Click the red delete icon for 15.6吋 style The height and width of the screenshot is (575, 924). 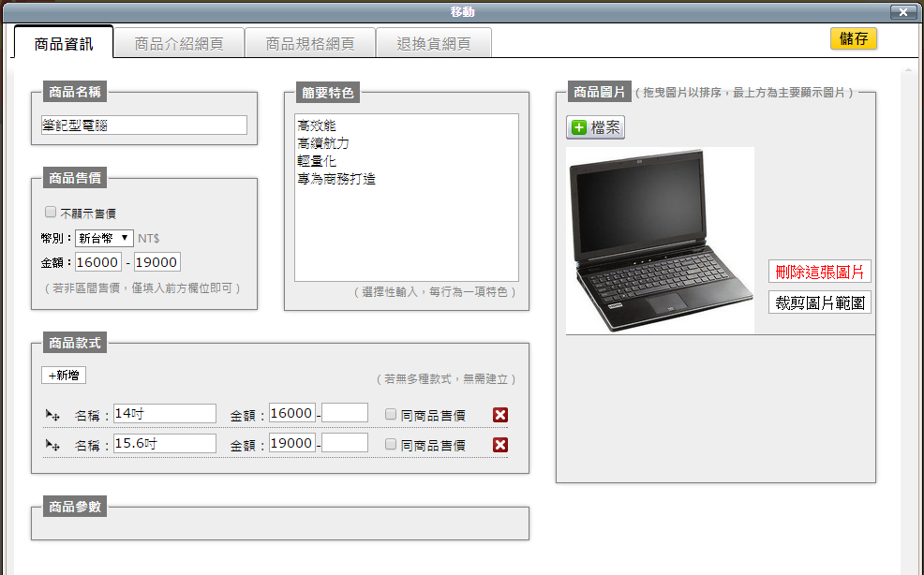[500, 445]
